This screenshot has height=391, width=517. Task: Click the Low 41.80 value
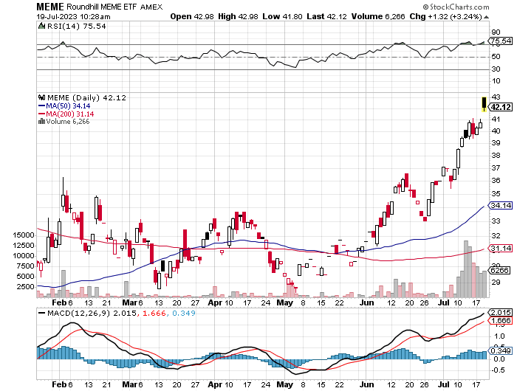pyautogui.click(x=282, y=16)
